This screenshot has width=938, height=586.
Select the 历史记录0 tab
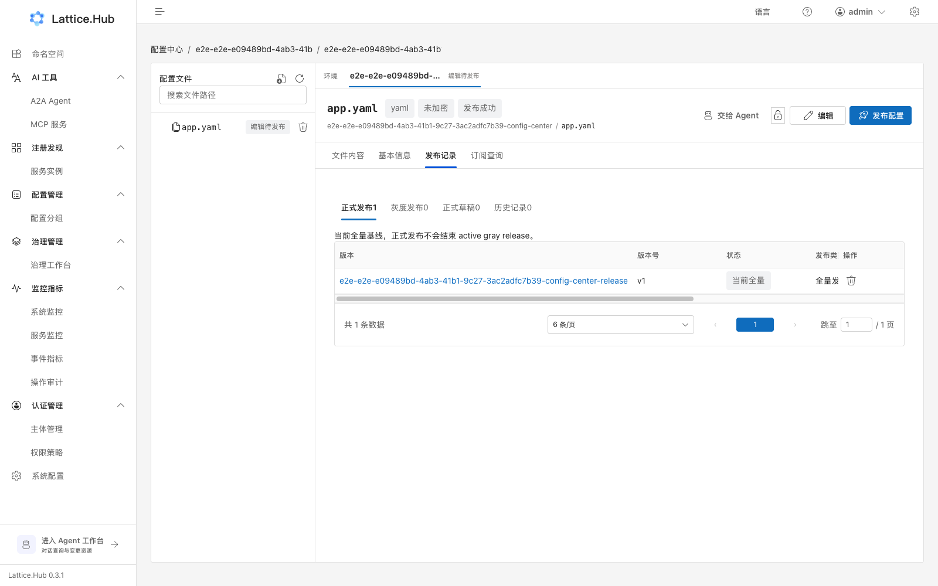[x=513, y=207]
